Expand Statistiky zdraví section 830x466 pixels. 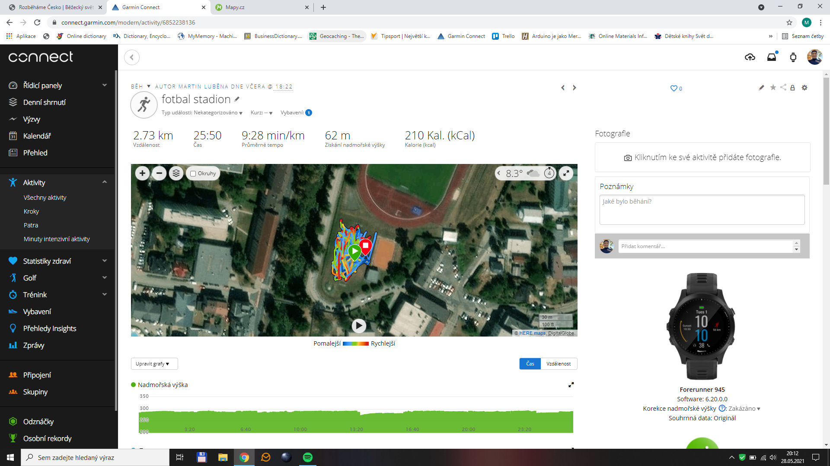tap(104, 261)
